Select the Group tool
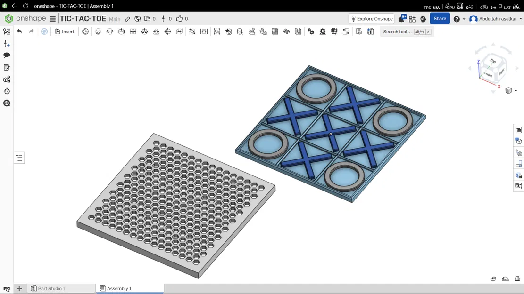The image size is (524, 294). point(217,32)
